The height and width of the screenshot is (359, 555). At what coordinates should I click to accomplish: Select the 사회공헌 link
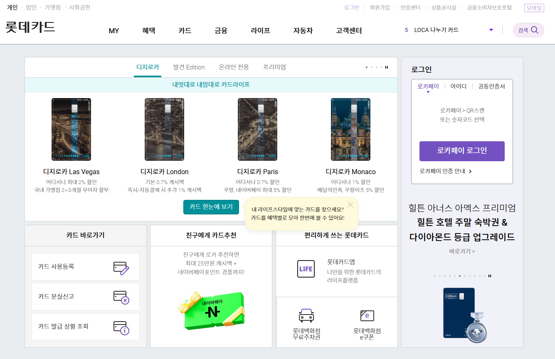click(x=79, y=7)
